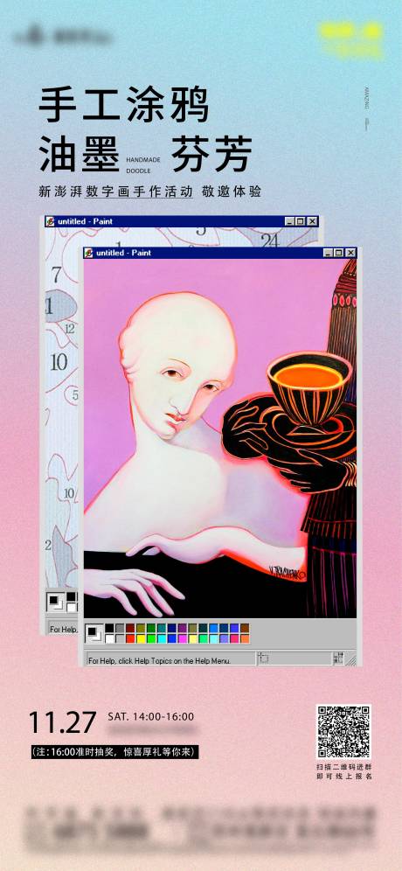The height and width of the screenshot is (871, 402).
Task: Click status text 'For Help, click Help Topics on the Help Menu.'
Action: 159,661
